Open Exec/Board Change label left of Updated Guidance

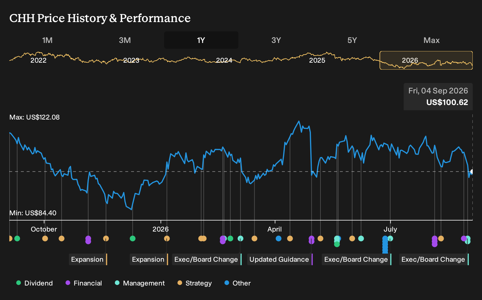[207, 259]
